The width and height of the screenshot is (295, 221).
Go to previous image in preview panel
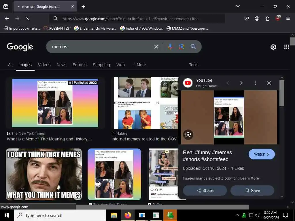[228, 83]
